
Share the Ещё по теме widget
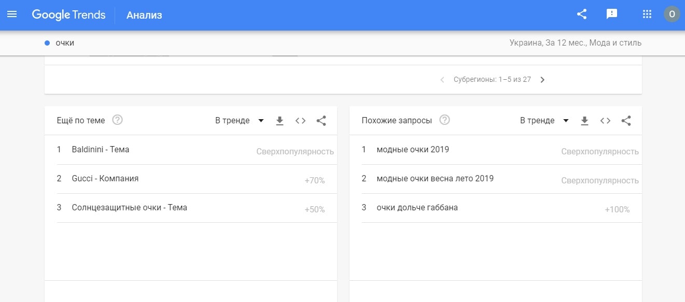pos(321,121)
